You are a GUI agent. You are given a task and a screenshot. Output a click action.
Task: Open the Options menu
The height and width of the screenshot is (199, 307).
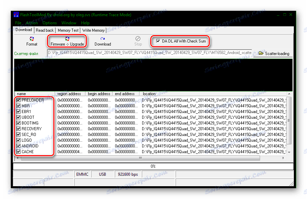(50, 23)
